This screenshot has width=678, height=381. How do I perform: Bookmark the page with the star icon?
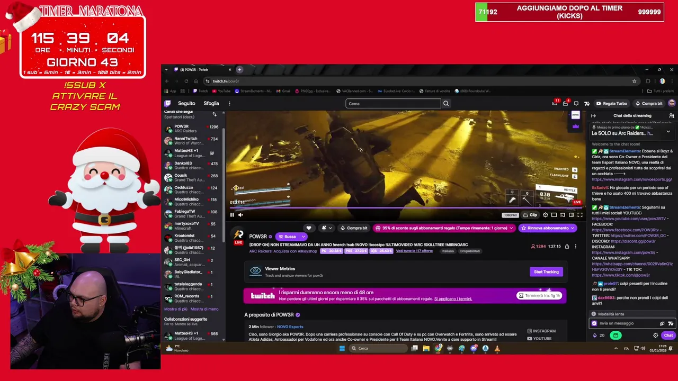click(634, 81)
